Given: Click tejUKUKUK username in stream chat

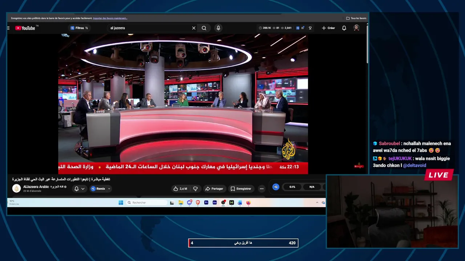Looking at the screenshot, I should [x=400, y=158].
